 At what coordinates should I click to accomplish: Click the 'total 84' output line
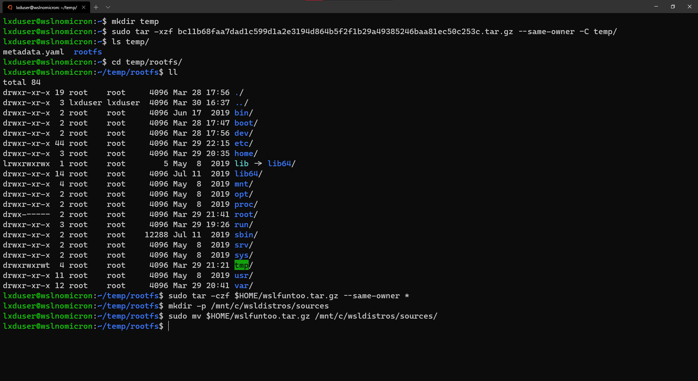pos(22,82)
